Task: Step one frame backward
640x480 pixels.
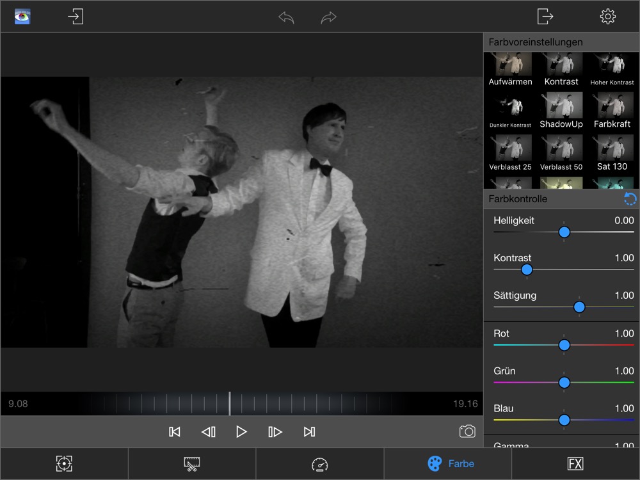Action: (x=208, y=432)
